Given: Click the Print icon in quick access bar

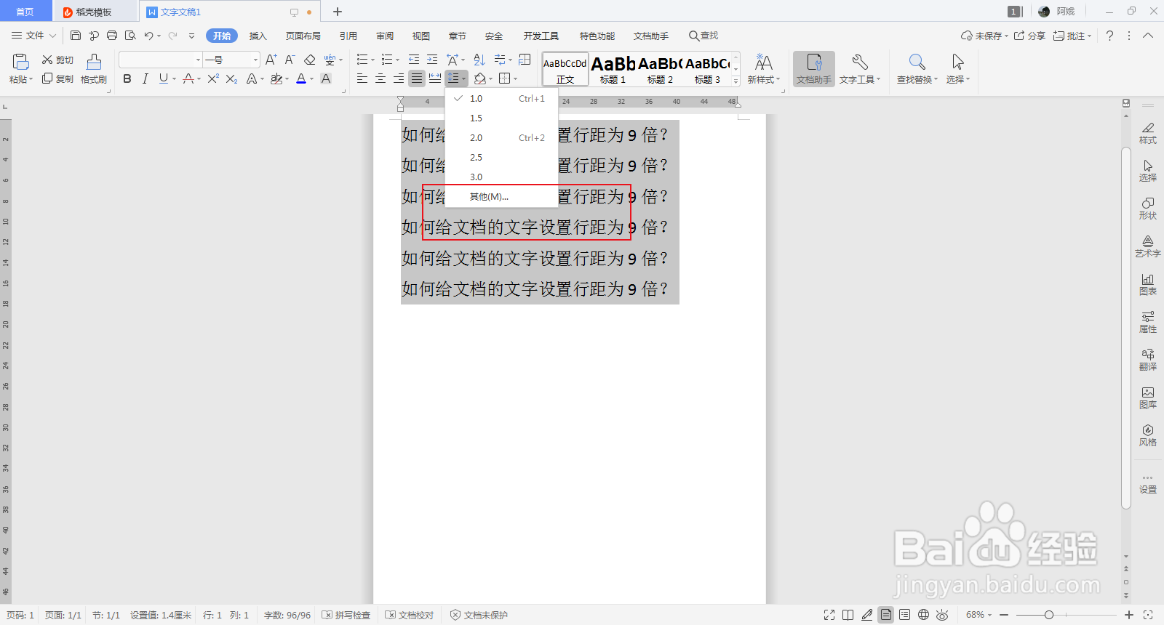Looking at the screenshot, I should click(x=112, y=36).
